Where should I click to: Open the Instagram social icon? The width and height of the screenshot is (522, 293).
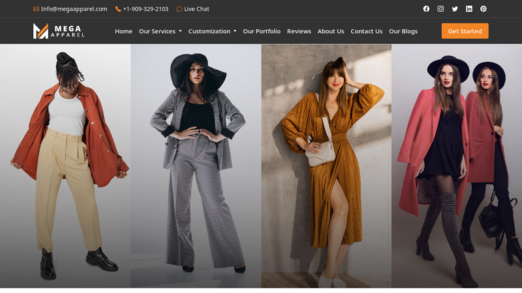(440, 9)
